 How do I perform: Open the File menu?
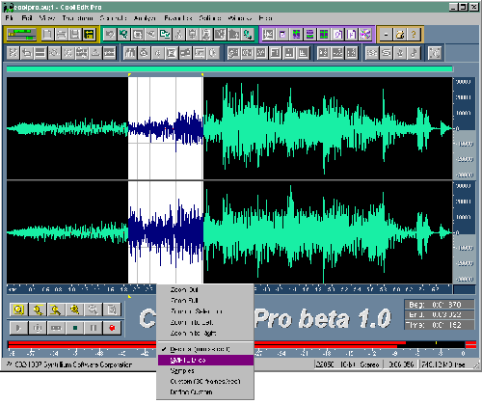(x=10, y=18)
